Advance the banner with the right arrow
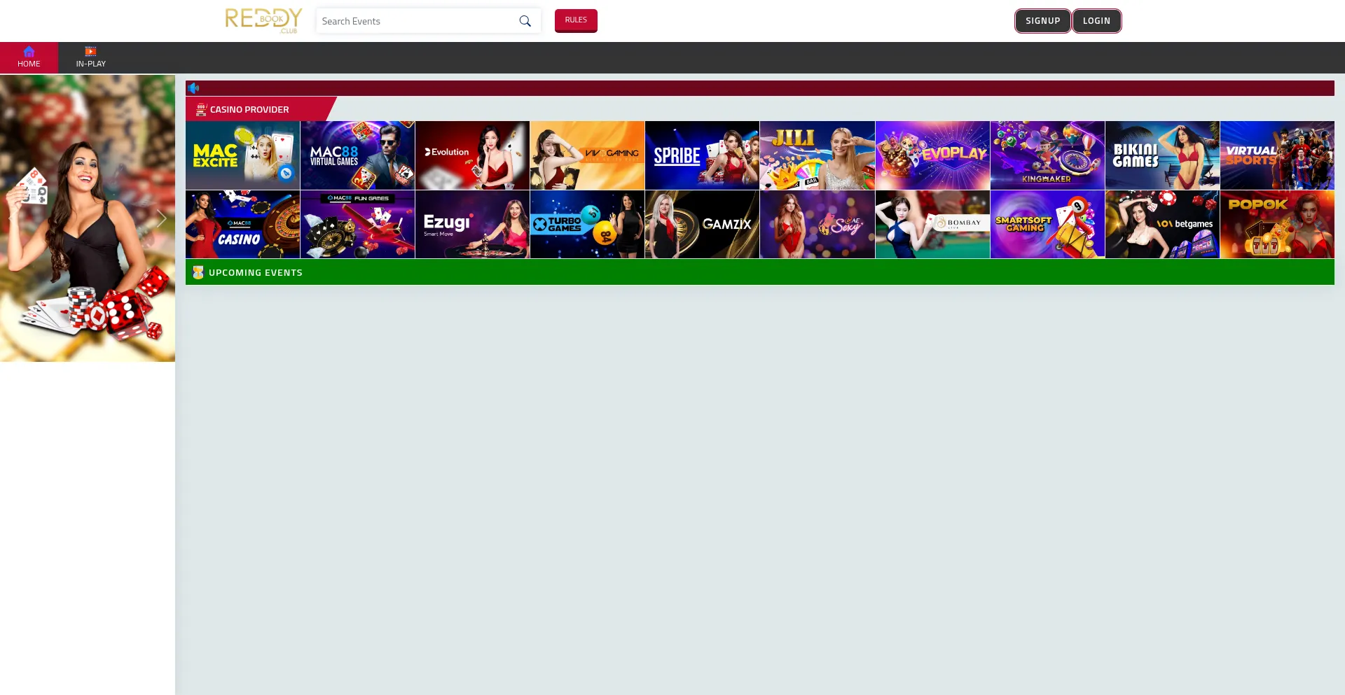This screenshot has height=695, width=1345. click(x=162, y=218)
